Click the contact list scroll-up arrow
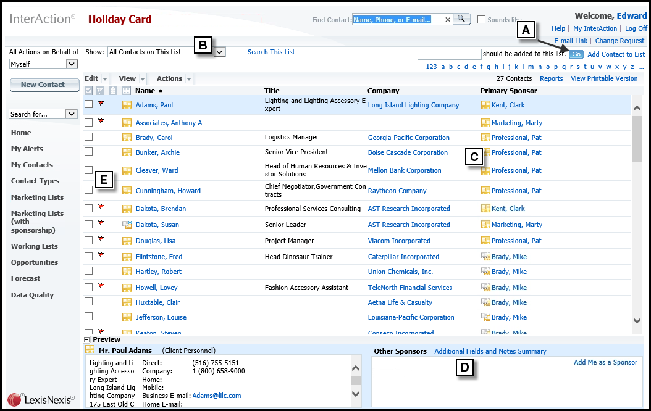 (637, 108)
